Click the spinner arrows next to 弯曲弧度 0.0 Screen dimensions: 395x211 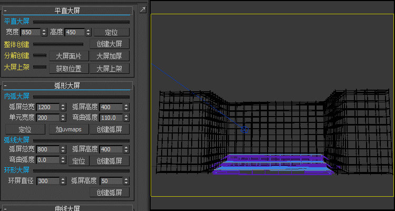[x=63, y=160]
